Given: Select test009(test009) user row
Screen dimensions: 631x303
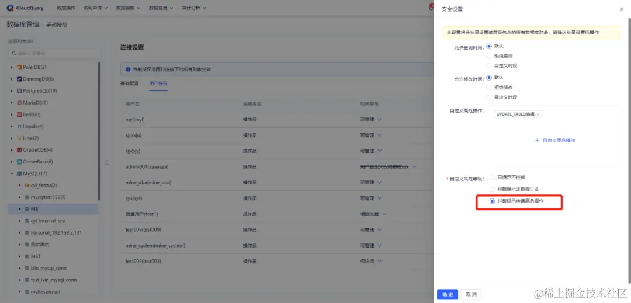Looking at the screenshot, I should point(277,229).
